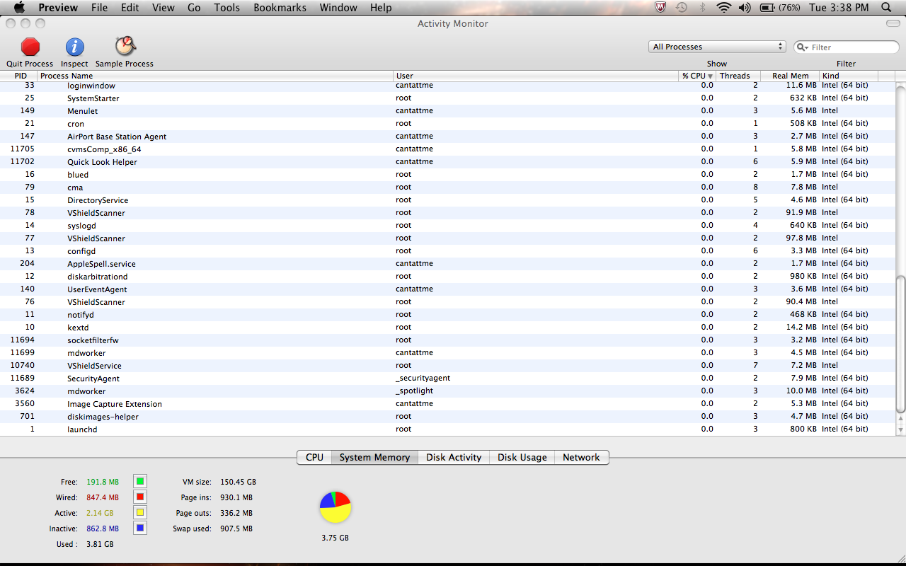
Task: Select the VShieldService process row
Action: (x=448, y=366)
